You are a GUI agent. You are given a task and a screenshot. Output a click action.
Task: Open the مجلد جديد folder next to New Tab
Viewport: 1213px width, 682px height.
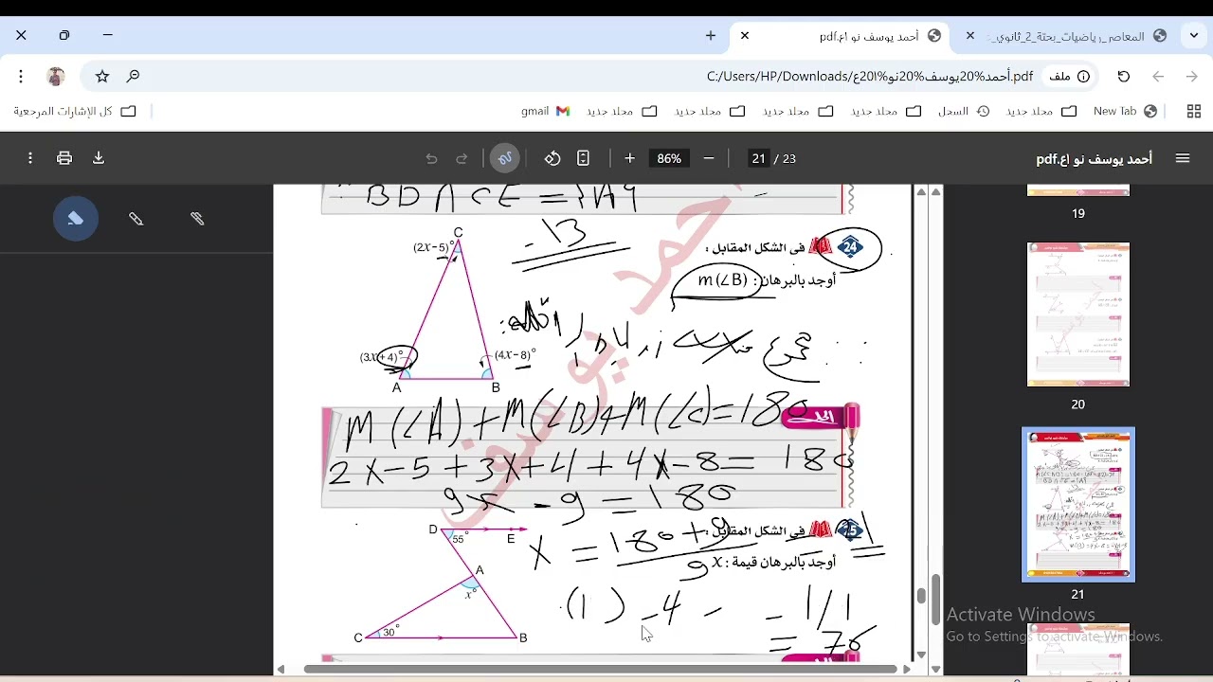(1041, 111)
